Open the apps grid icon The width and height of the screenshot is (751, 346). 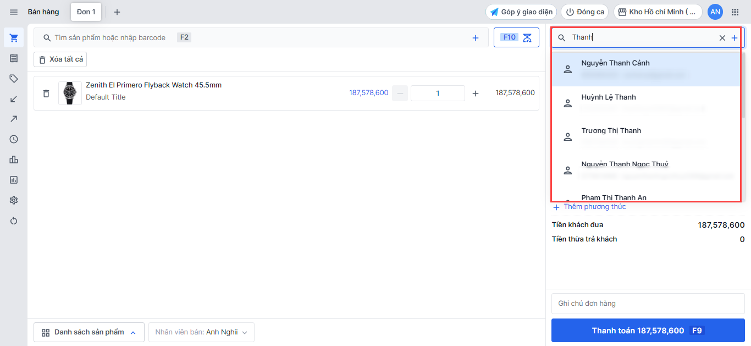(735, 12)
